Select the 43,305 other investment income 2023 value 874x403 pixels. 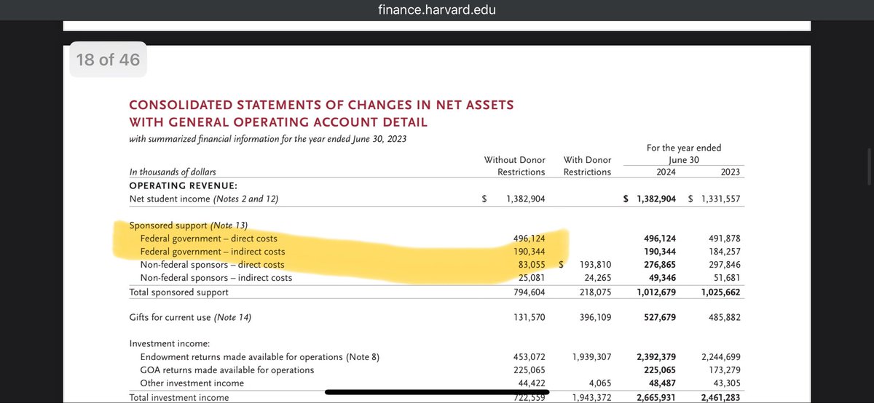tap(728, 383)
